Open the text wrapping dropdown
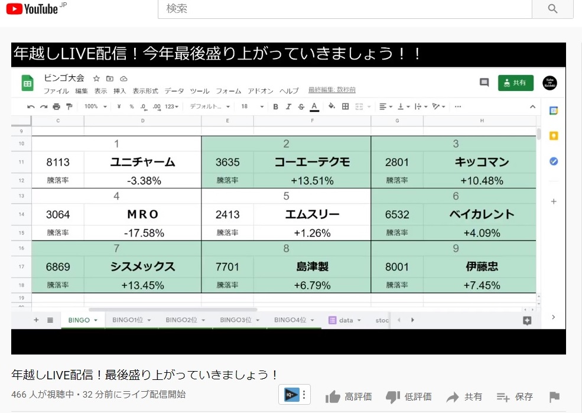 point(421,107)
